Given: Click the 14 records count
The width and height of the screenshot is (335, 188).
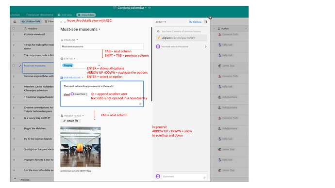Looking at the screenshot, I should [24, 180].
